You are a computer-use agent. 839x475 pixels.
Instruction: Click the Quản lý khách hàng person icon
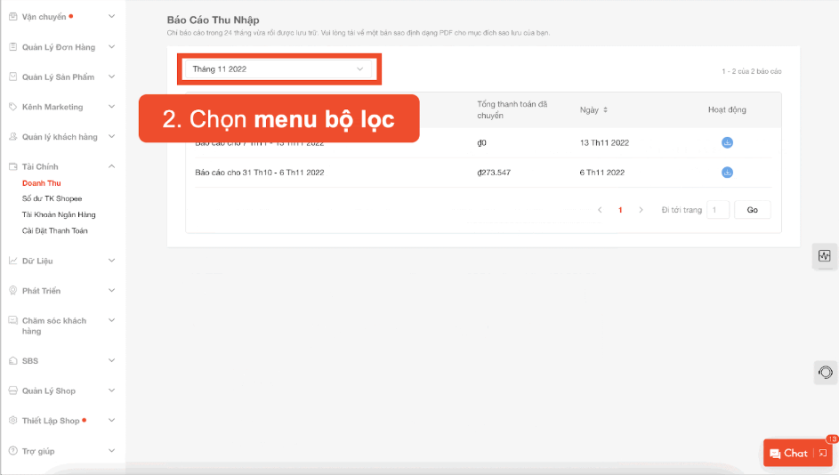point(12,137)
